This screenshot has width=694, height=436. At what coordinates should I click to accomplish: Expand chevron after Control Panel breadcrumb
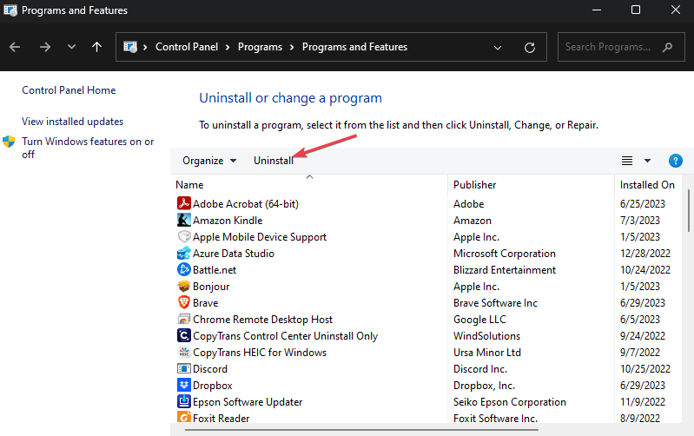click(228, 48)
